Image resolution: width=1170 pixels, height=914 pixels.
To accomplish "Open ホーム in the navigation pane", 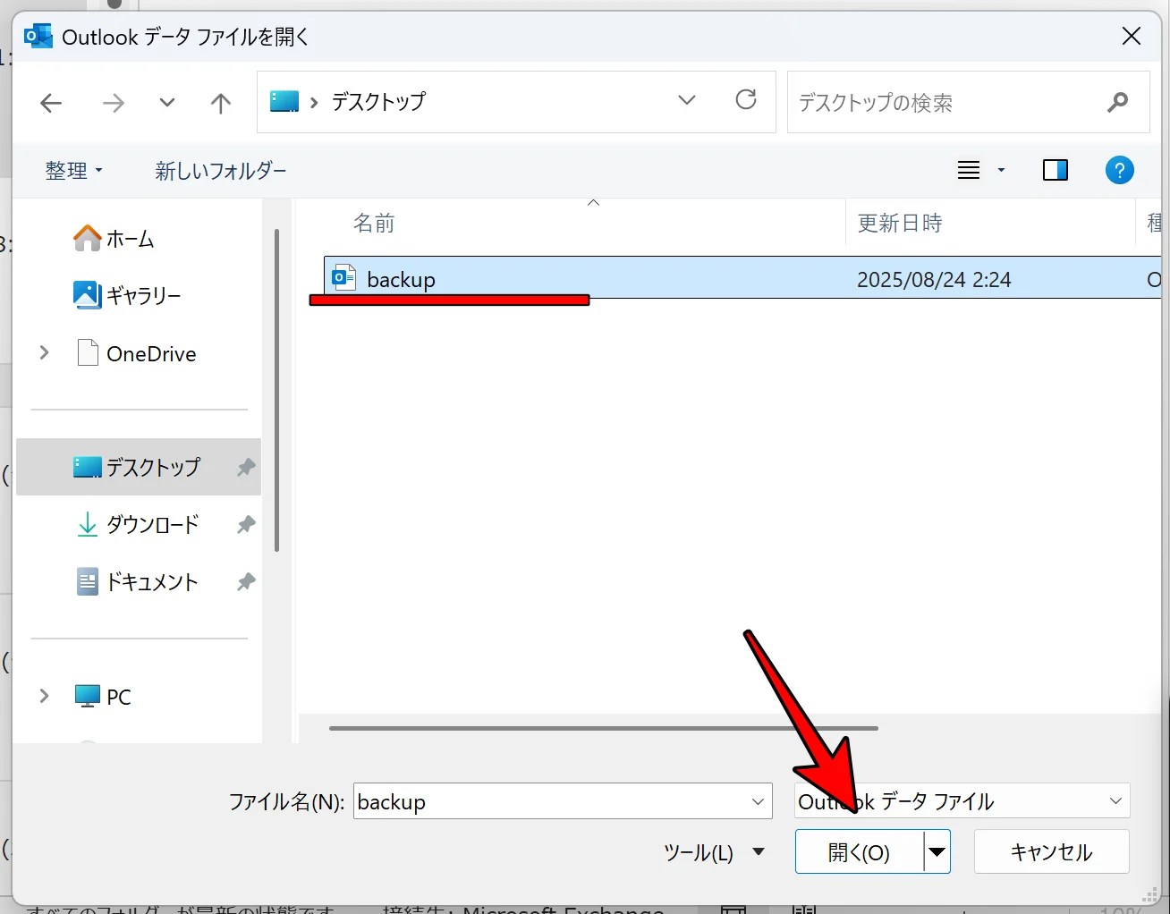I will (114, 239).
